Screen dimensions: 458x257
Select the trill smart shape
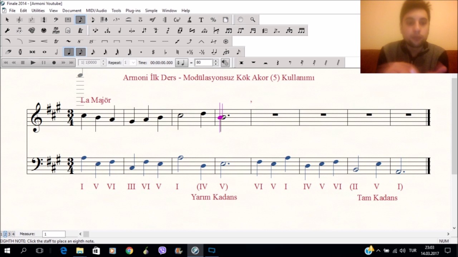coord(56,41)
